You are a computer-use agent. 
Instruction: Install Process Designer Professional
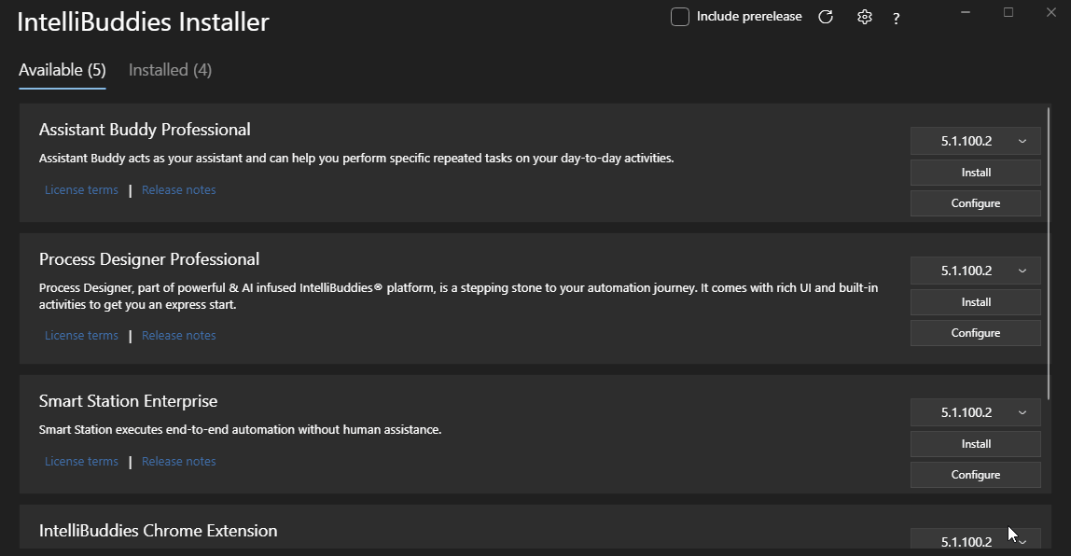point(976,302)
